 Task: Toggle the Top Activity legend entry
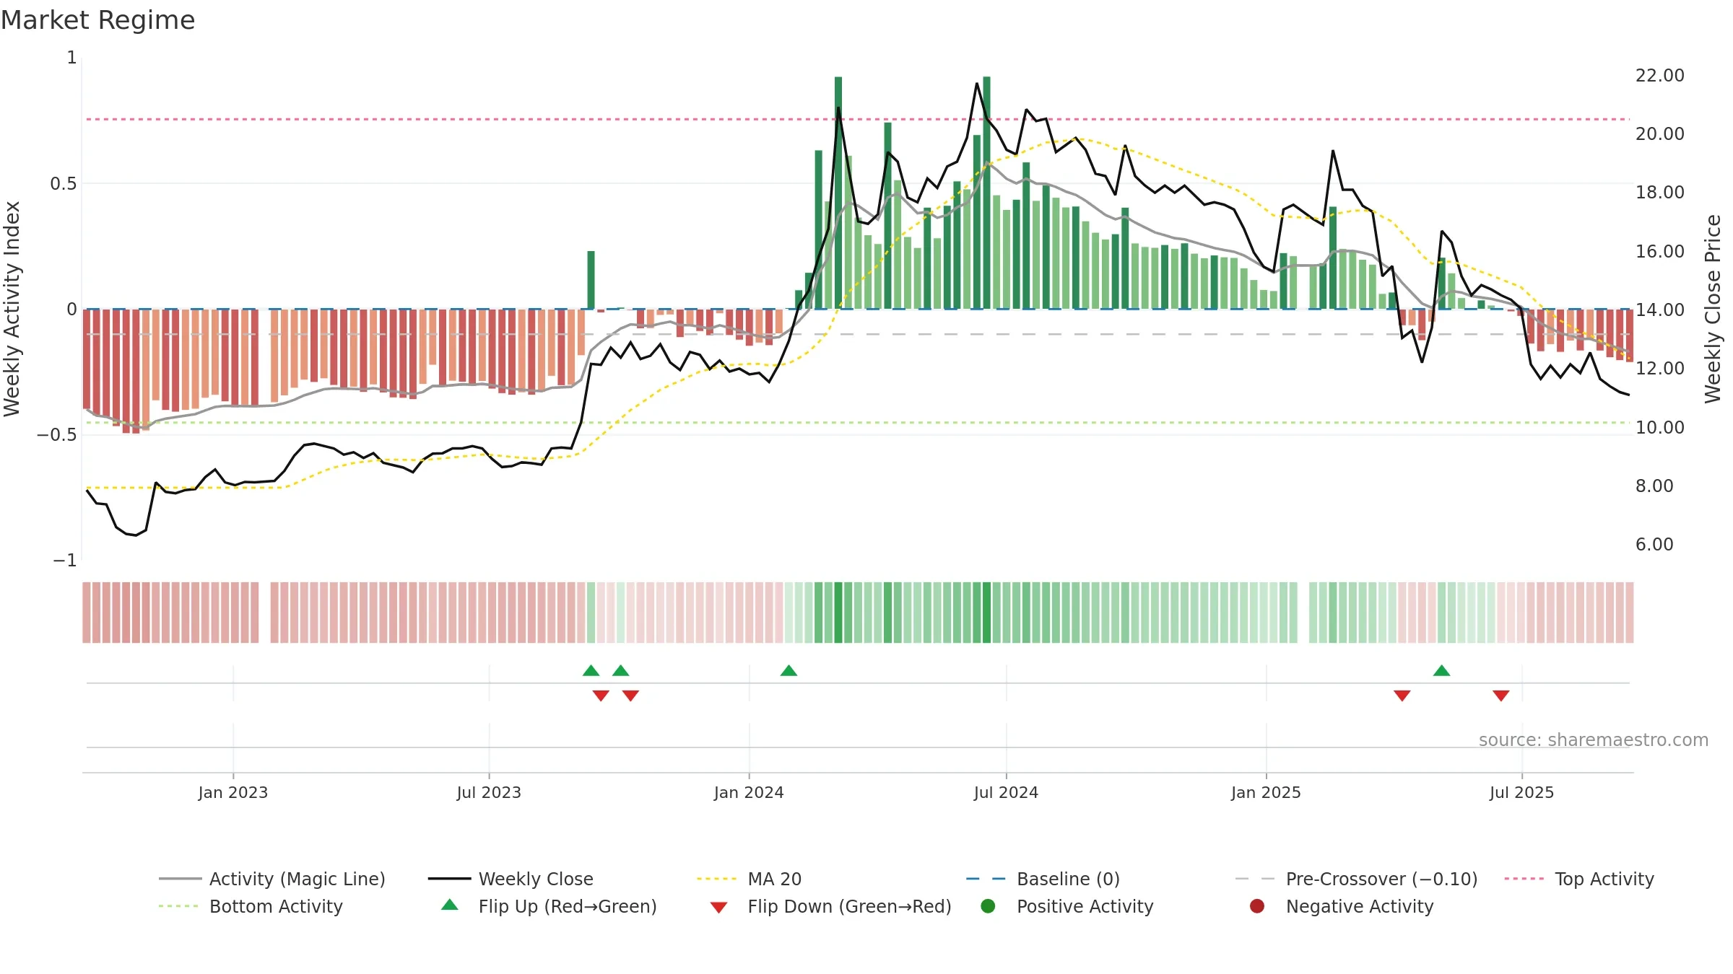pos(1579,879)
